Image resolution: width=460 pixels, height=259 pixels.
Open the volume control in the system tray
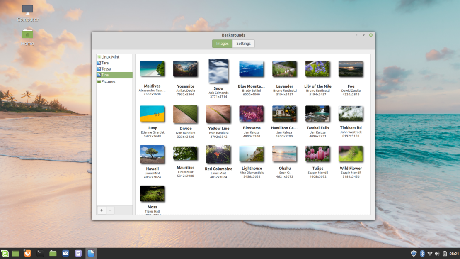point(437,253)
